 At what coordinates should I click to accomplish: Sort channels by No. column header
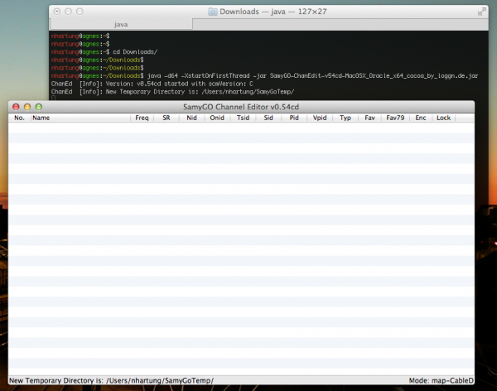(x=19, y=118)
